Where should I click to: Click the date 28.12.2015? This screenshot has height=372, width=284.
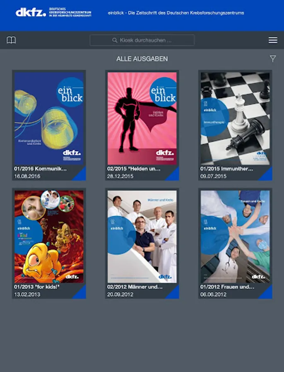(x=120, y=176)
